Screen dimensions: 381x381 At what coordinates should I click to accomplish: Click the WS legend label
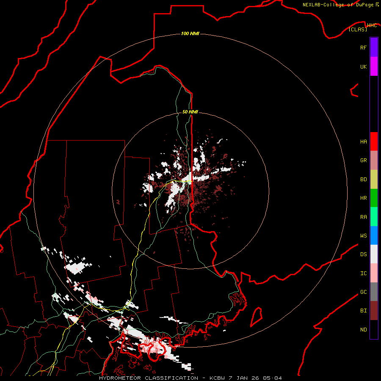(x=363, y=236)
